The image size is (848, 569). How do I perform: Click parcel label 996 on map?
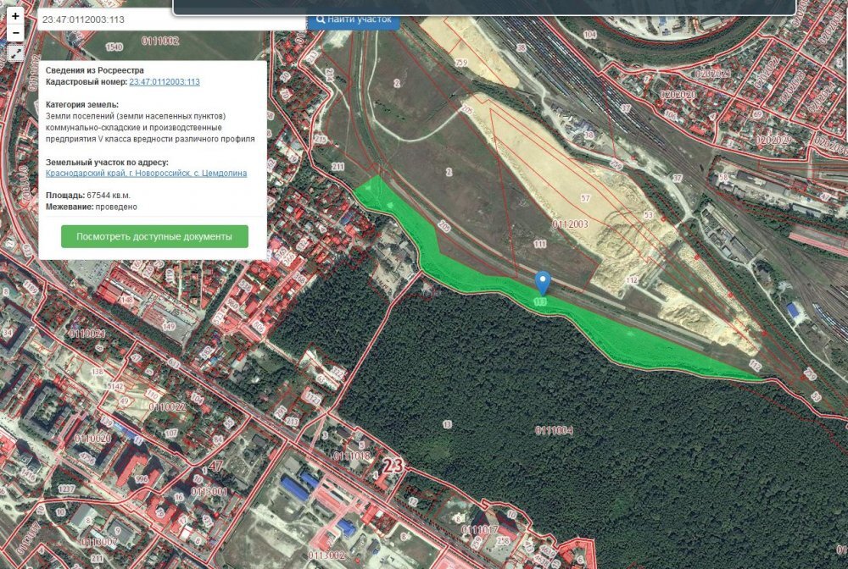tap(142, 479)
